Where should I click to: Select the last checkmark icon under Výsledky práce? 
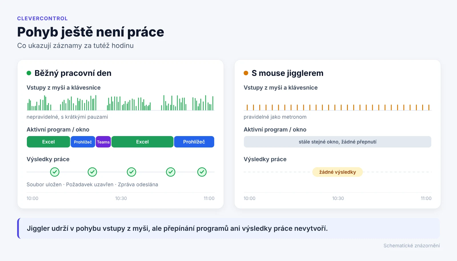click(x=202, y=172)
